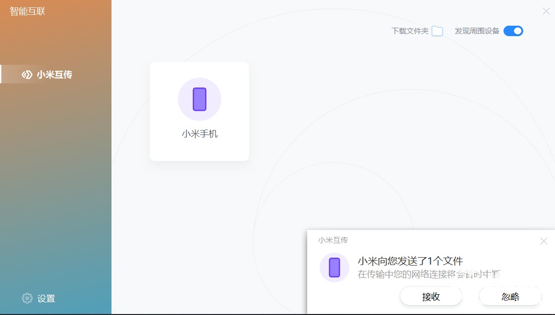Click the 小米互传 popup title text
Screen dimensions: 555x315
pos(333,240)
